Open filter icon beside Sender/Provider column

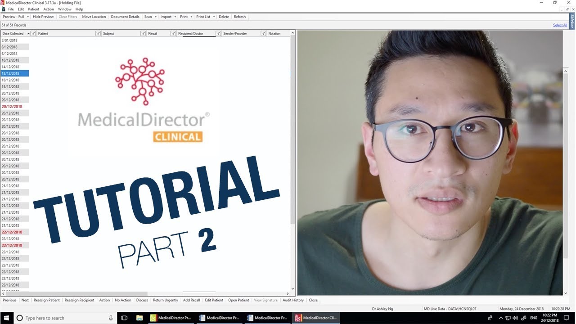(x=263, y=34)
